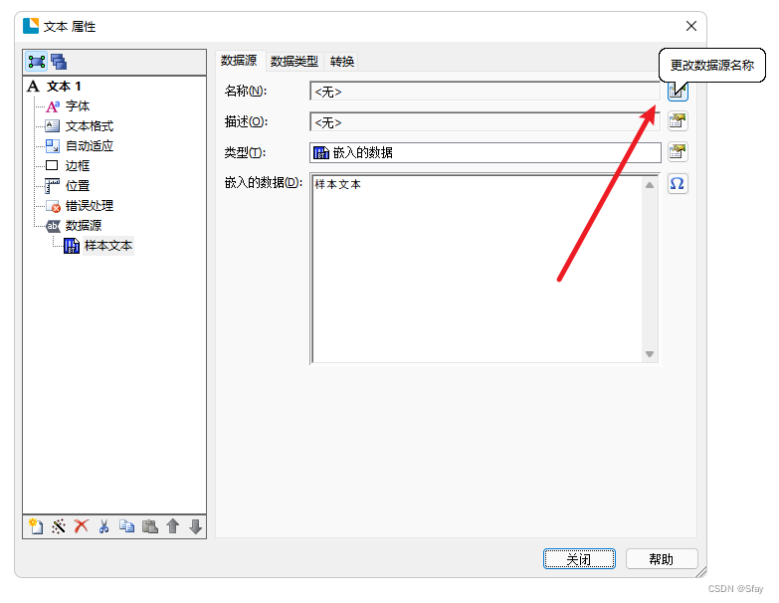Viewport: 779px width, 603px height.
Task: Move the data source down
Action: [196, 526]
